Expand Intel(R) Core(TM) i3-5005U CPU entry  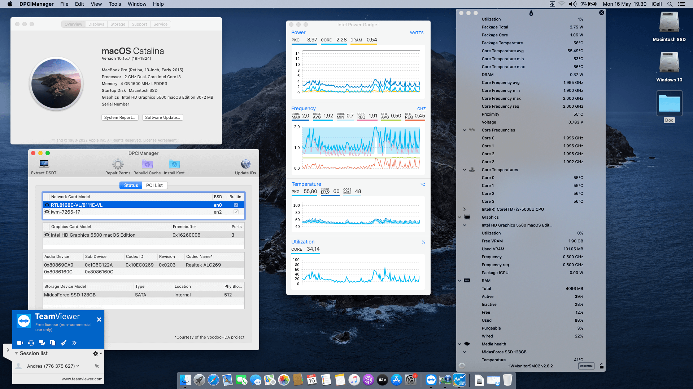(x=464, y=209)
